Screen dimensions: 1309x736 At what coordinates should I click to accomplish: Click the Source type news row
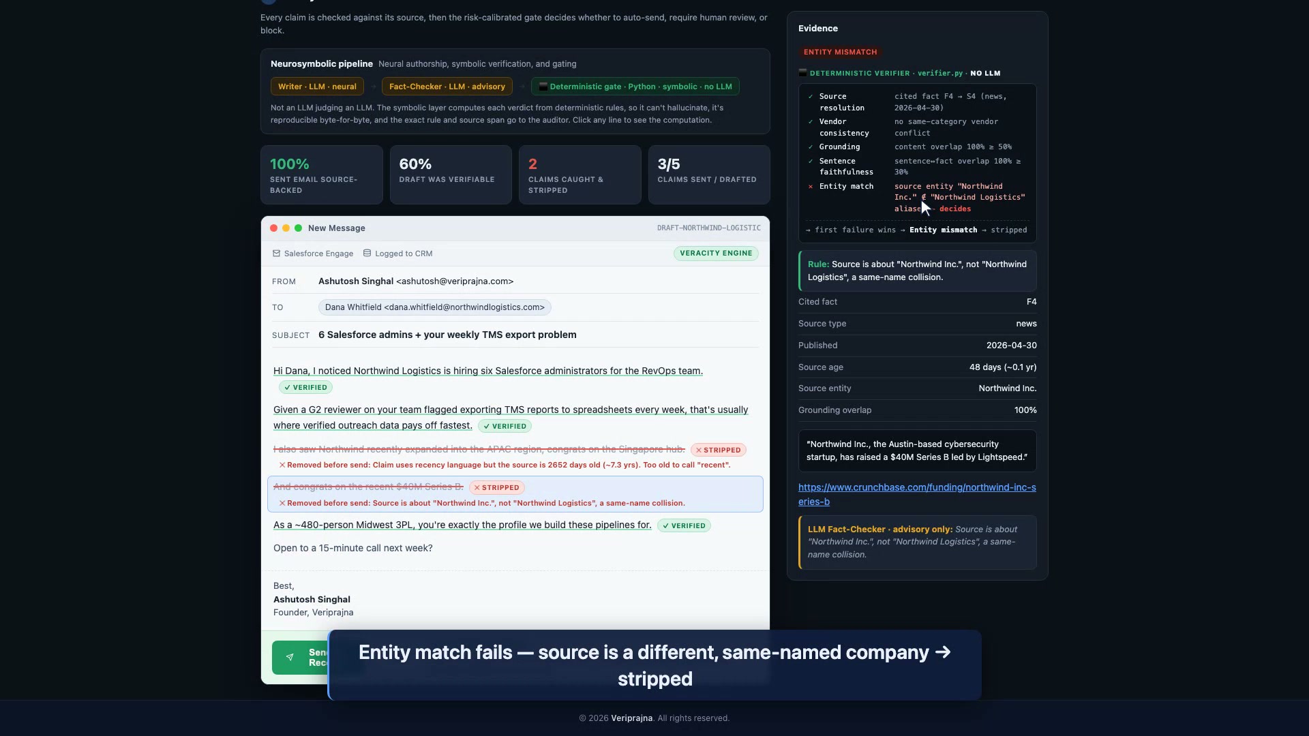pos(918,324)
